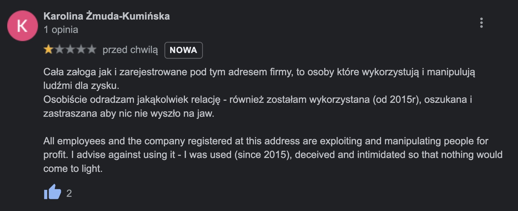Viewport: 518px width, 211px height.
Task: Click the "NOWA" badge
Action: pos(183,50)
